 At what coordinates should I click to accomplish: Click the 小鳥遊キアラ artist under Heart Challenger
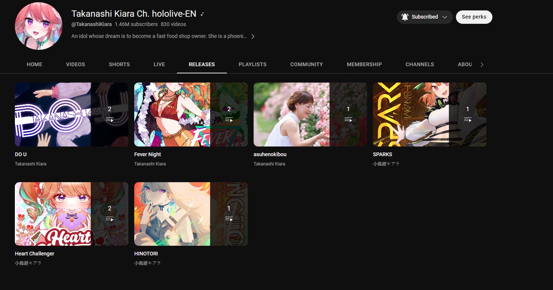point(28,263)
